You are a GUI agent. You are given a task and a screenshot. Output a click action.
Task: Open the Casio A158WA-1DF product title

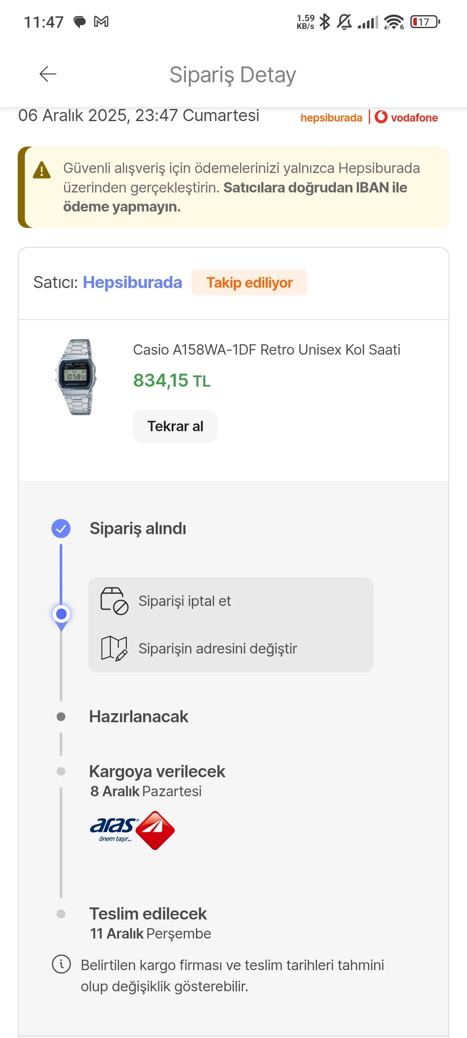click(x=266, y=349)
